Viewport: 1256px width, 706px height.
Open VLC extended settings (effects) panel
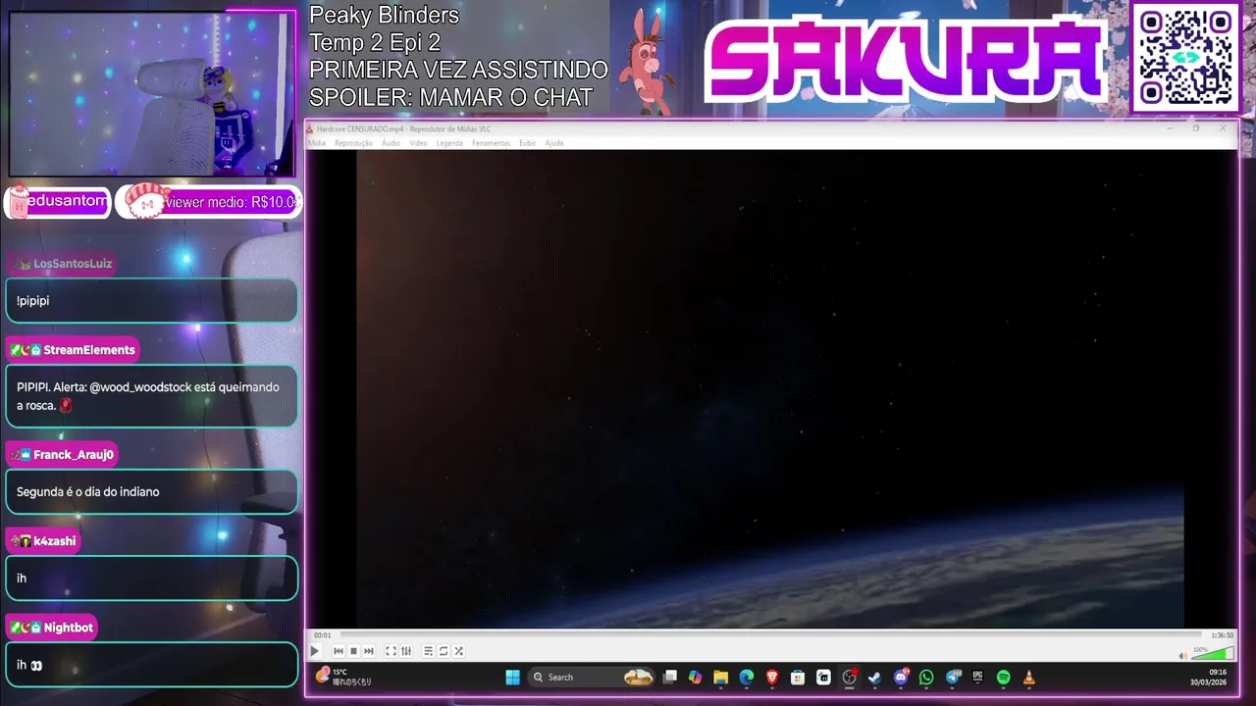(406, 651)
